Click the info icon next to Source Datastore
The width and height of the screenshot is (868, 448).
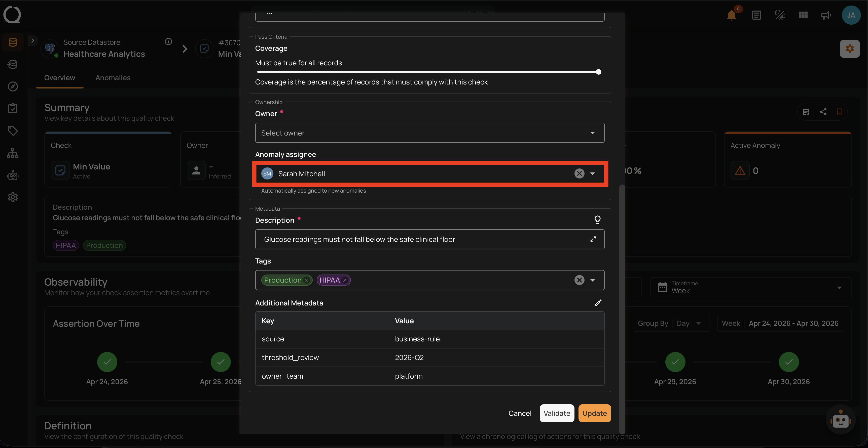168,42
